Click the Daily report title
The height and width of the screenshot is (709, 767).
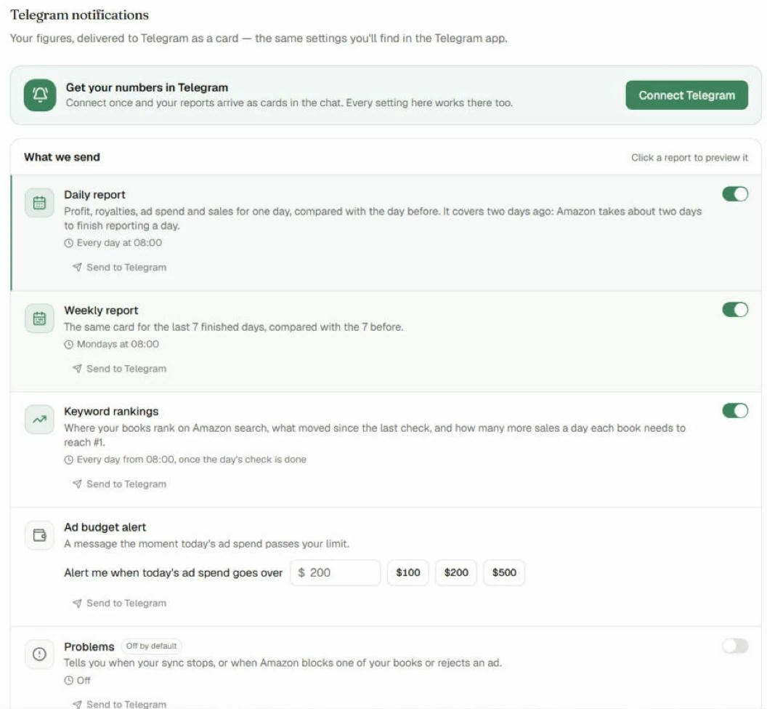tap(94, 195)
